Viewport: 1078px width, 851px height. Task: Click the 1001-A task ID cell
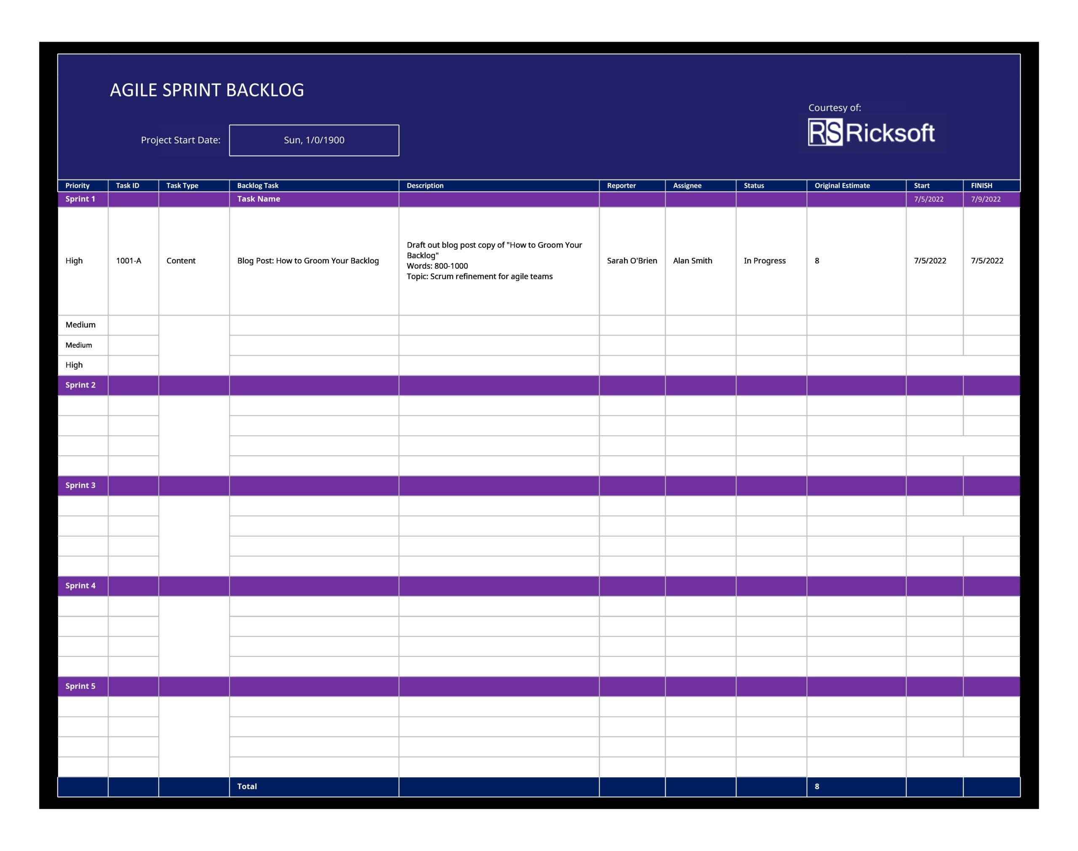click(x=128, y=261)
